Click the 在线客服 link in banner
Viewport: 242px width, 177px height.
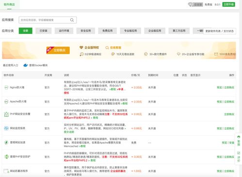click(115, 47)
